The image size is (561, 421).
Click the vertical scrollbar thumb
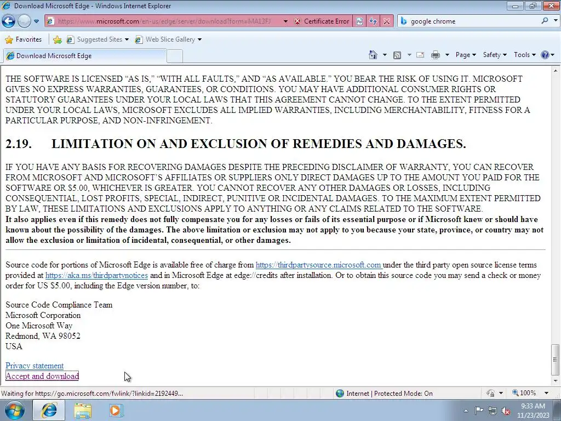(x=556, y=359)
